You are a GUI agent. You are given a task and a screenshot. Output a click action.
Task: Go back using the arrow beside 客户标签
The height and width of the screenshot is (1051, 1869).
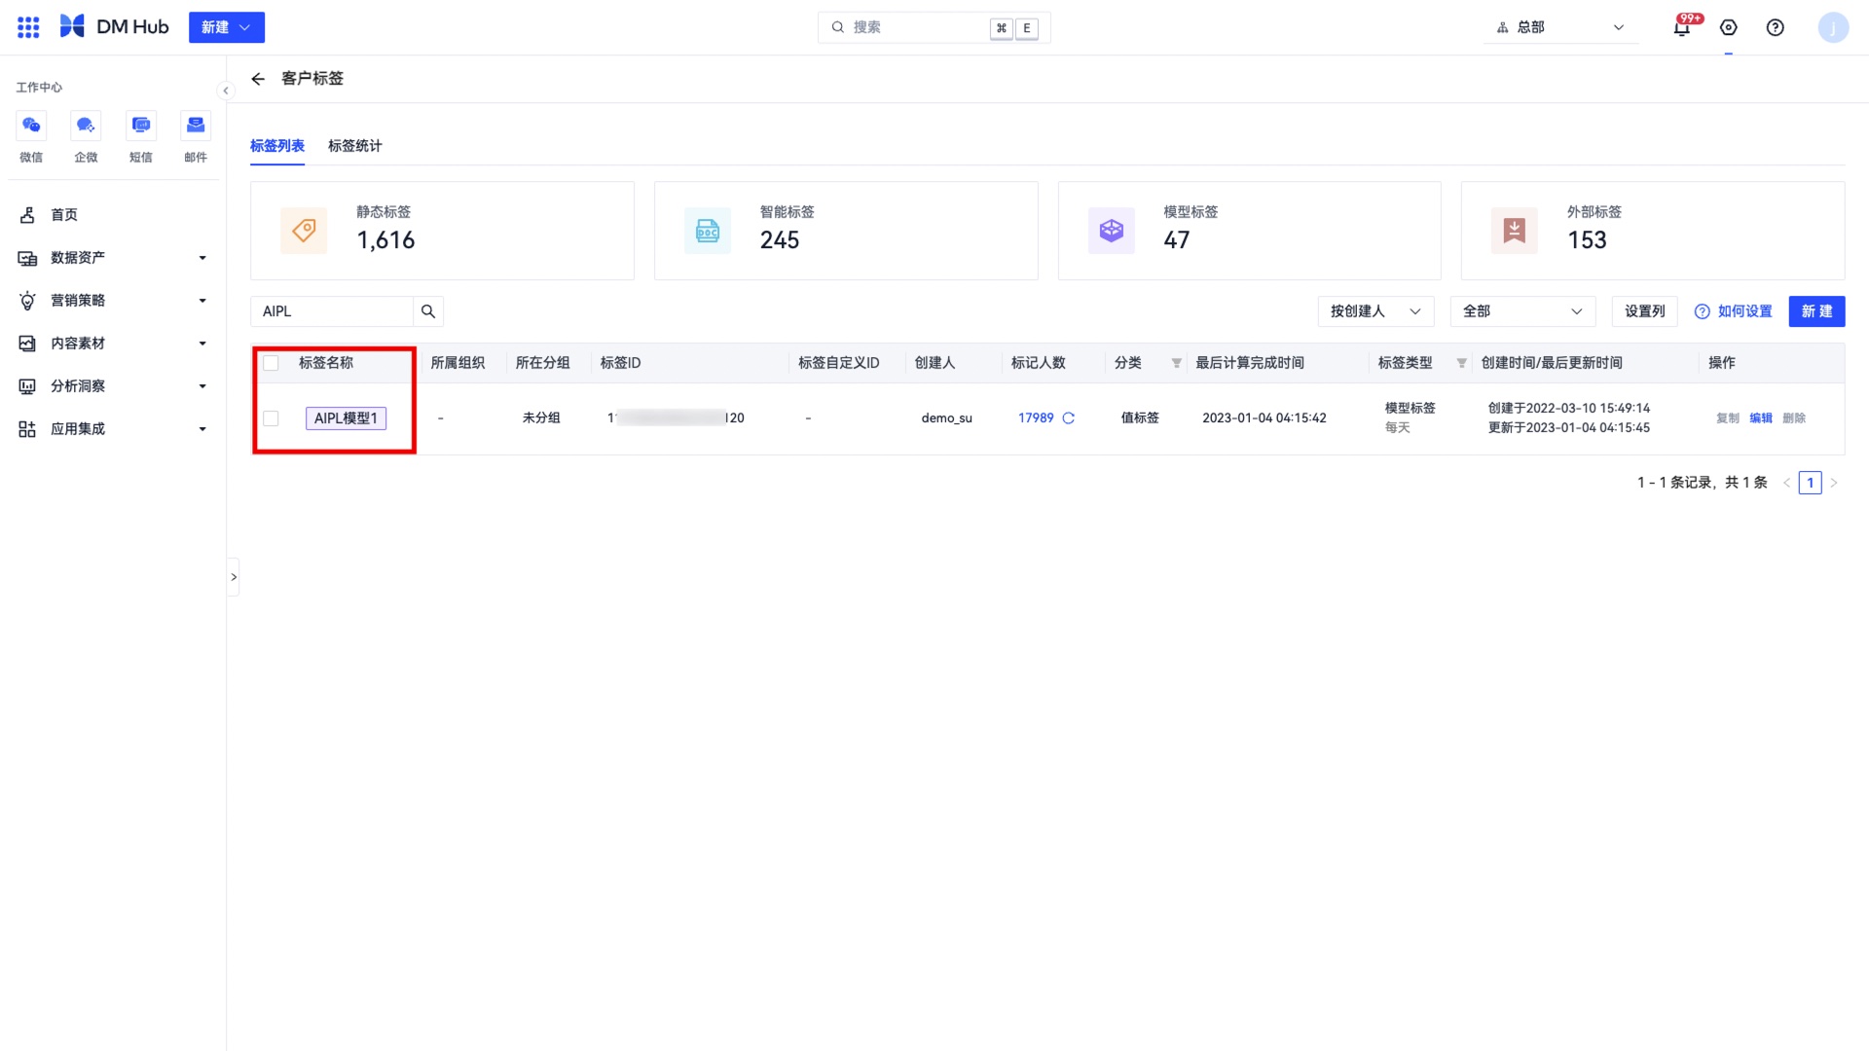click(258, 79)
